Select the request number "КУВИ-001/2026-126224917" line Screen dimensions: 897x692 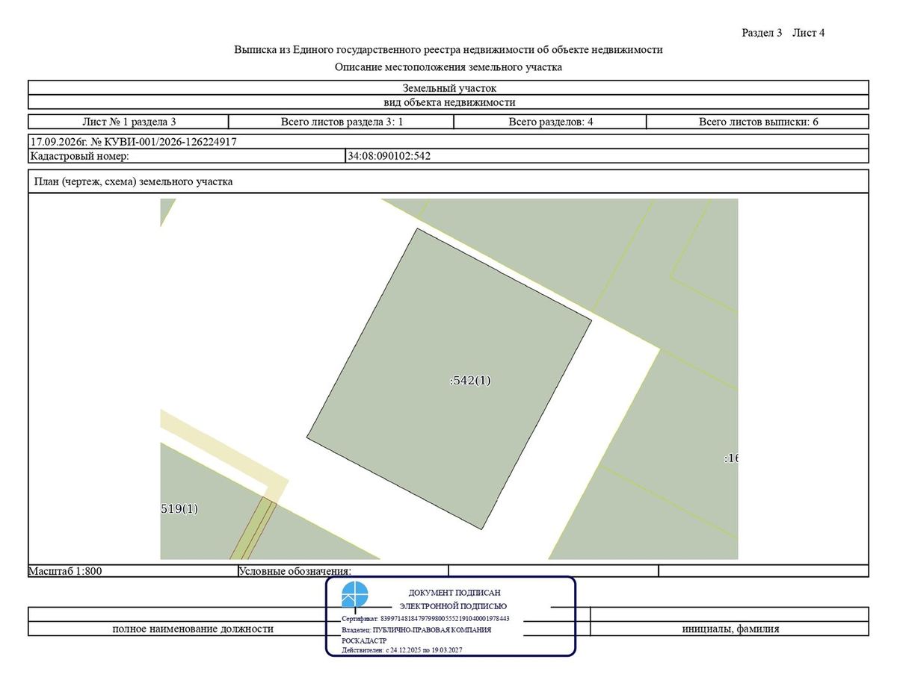133,141
